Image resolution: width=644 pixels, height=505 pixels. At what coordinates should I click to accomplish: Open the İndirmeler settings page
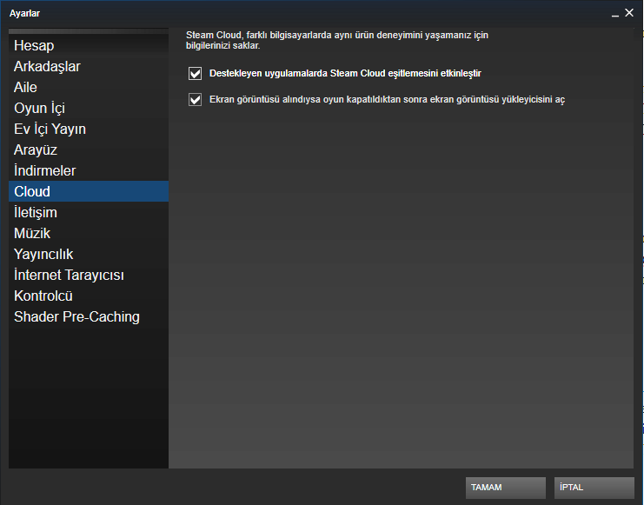(44, 170)
